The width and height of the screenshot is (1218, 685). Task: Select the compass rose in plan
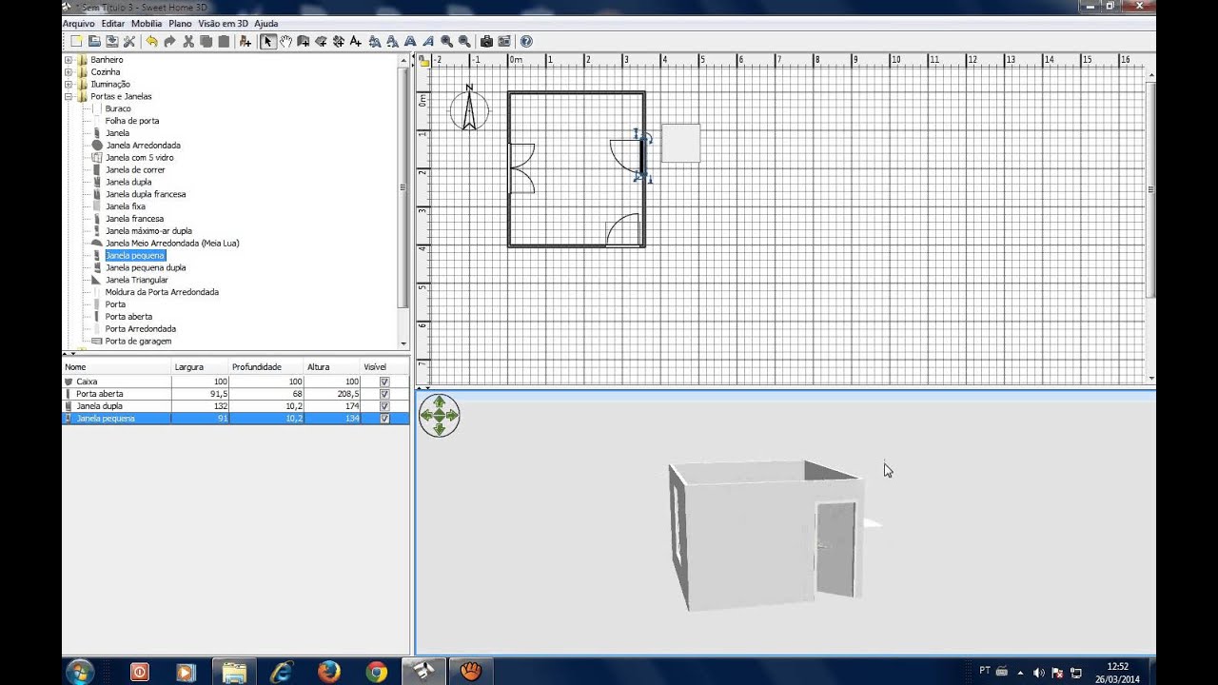pyautogui.click(x=469, y=108)
